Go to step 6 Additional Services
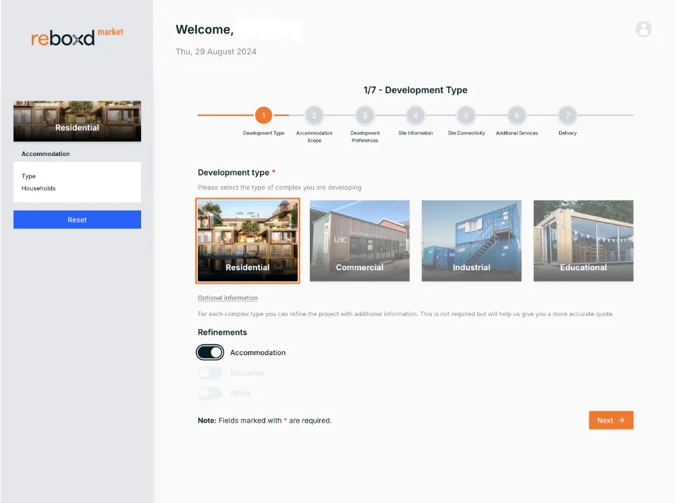Viewport: 675px width, 503px height. point(516,115)
